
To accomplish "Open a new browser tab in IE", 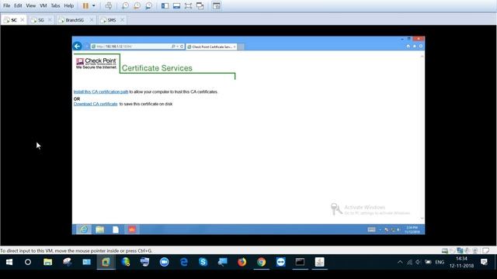I will click(242, 46).
